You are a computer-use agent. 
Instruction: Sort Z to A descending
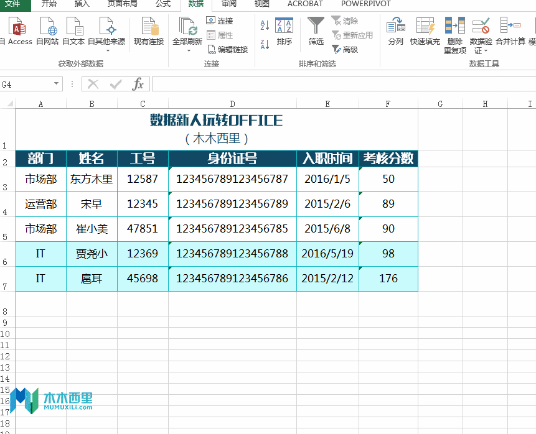[x=265, y=44]
